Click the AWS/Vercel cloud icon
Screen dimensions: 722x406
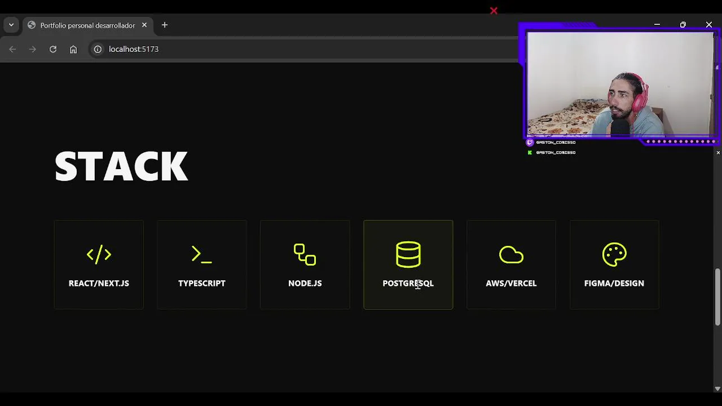(511, 255)
